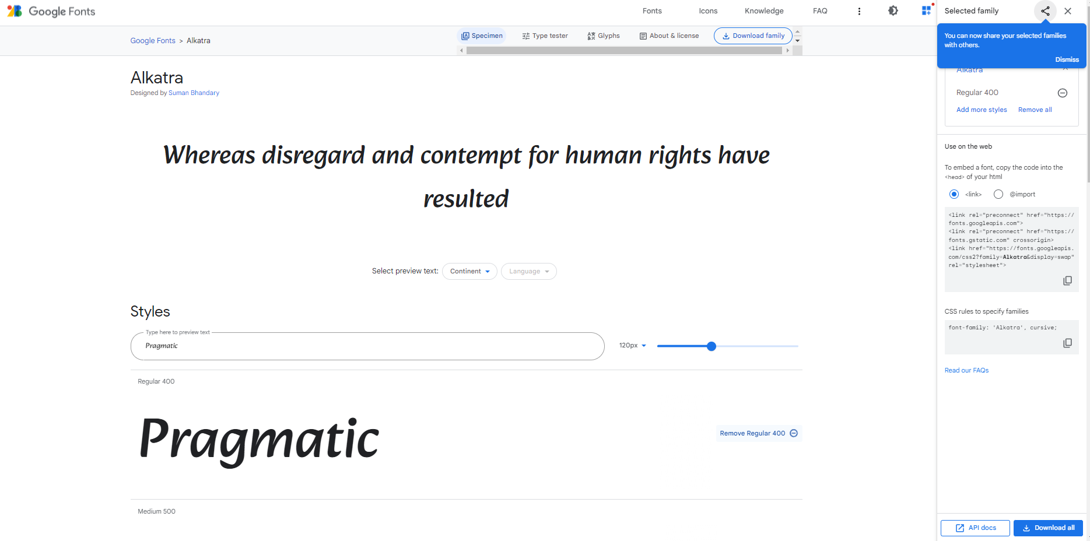This screenshot has height=541, width=1090.
Task: Go to the Google Fonts breadcrumb link
Action: (153, 41)
